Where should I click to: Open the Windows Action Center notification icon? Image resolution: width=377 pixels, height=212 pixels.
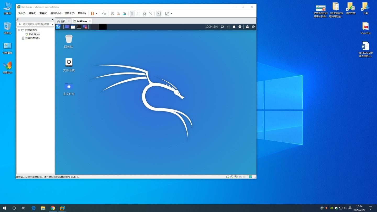(370, 208)
